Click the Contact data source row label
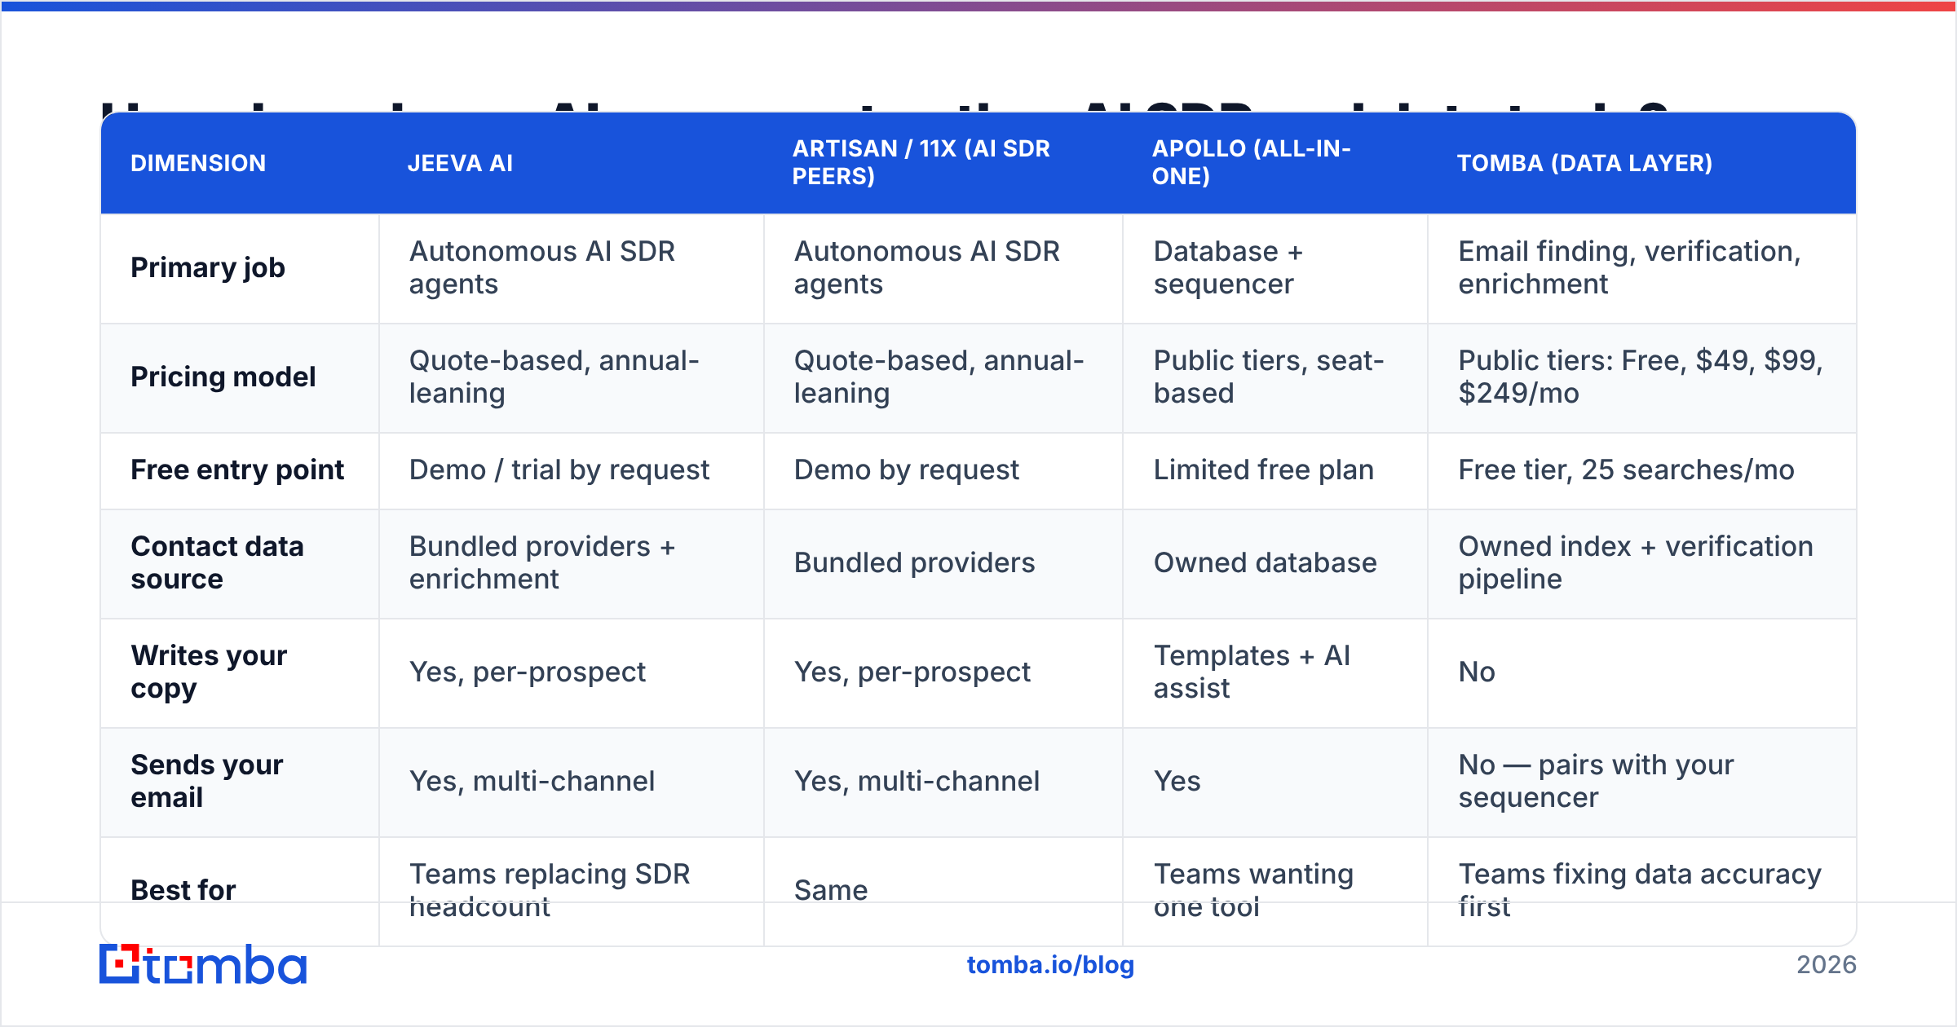 pos(217,562)
